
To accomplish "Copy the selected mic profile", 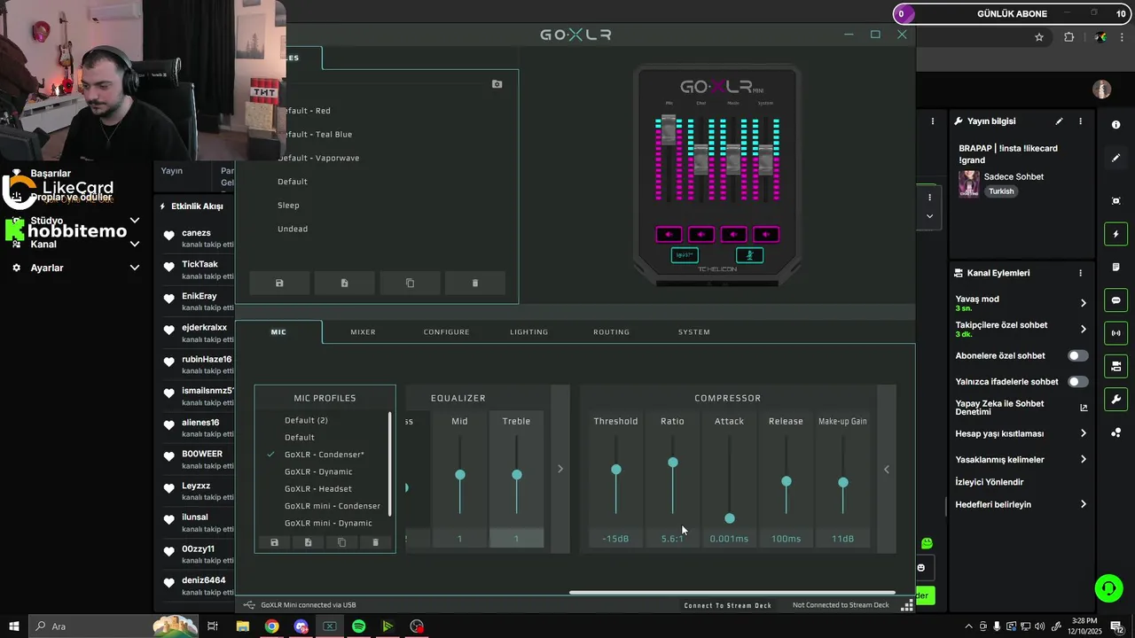I will click(341, 542).
